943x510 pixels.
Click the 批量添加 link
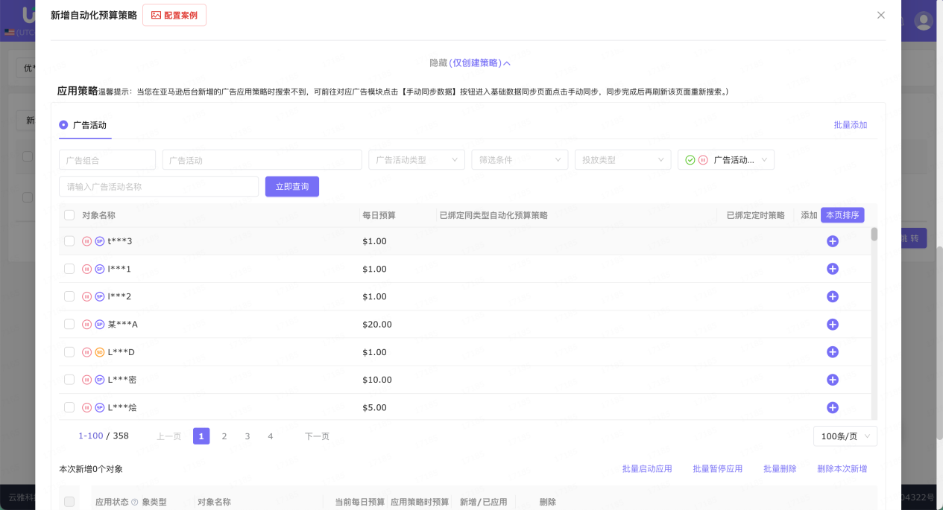[851, 125]
